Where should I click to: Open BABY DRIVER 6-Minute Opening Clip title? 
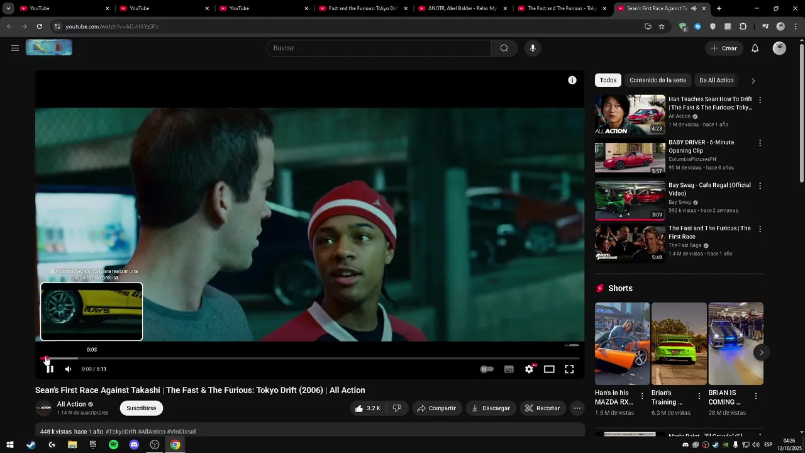pos(701,147)
